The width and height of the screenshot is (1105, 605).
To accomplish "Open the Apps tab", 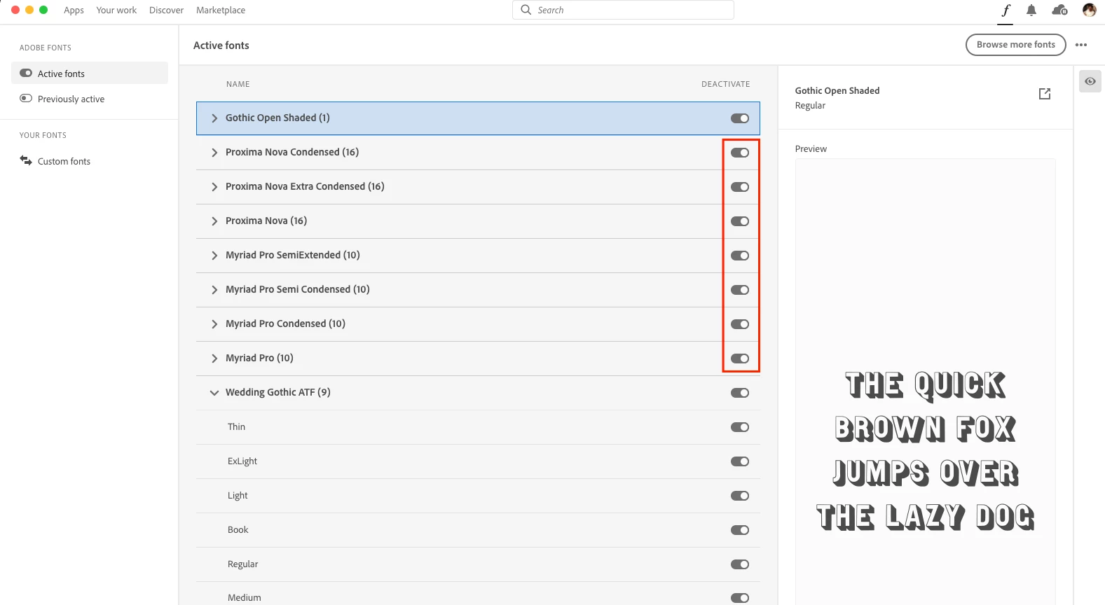I will (74, 10).
